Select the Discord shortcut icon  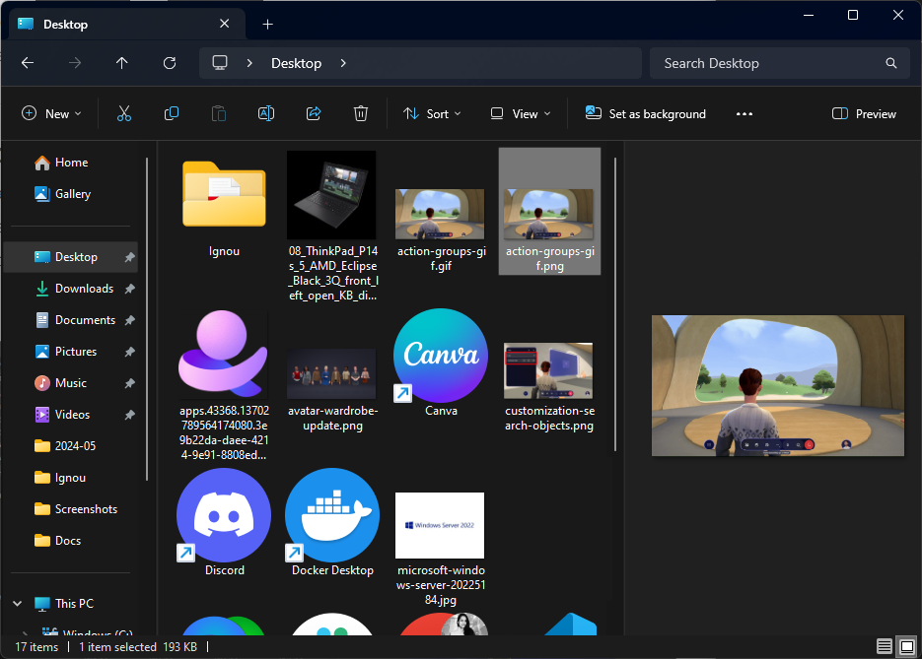coord(224,515)
